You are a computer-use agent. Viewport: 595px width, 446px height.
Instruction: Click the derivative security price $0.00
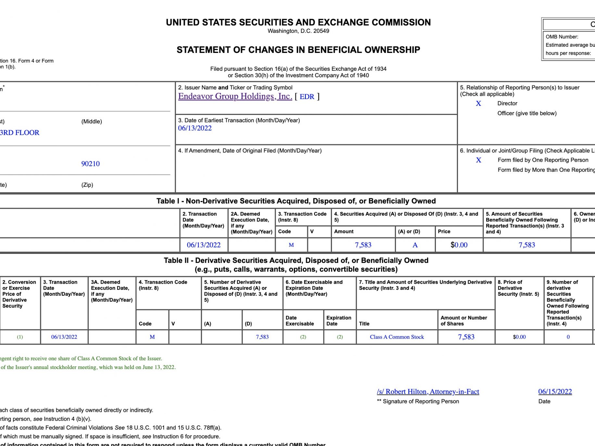pos(519,337)
